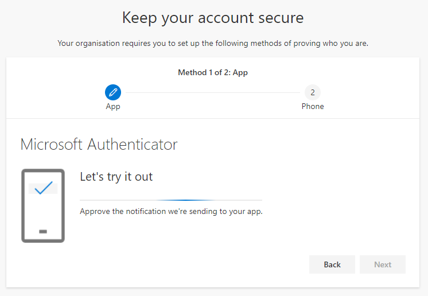This screenshot has width=428, height=296.
Task: Click the "Method 1 of 2: App" title
Action: point(213,73)
